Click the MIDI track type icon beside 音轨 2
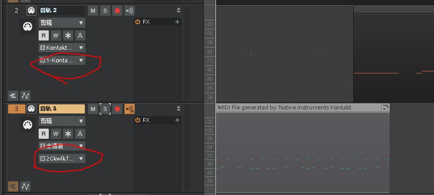Viewport: 434px width, 195px height. coord(32,11)
